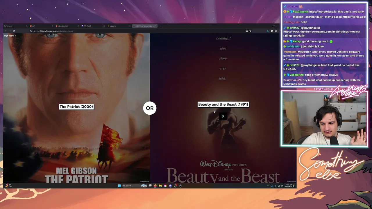The height and width of the screenshot is (209, 372).
Task: Open the pink app icon on the taskbar
Action: point(165,186)
